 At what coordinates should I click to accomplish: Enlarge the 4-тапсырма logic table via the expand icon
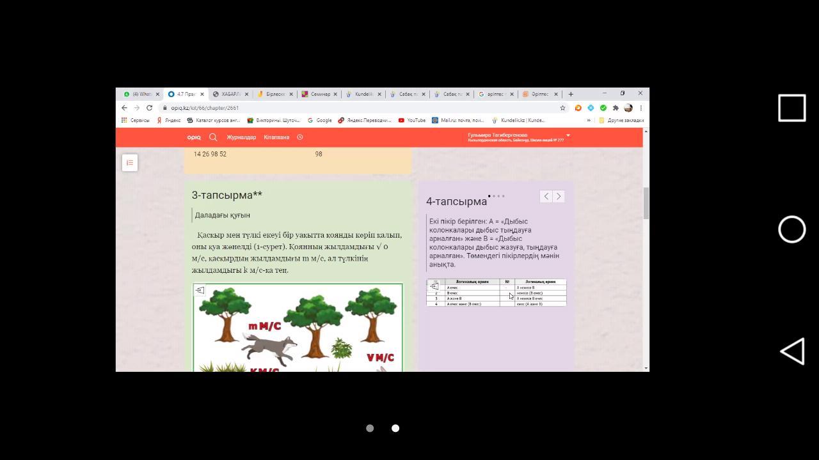[435, 286]
